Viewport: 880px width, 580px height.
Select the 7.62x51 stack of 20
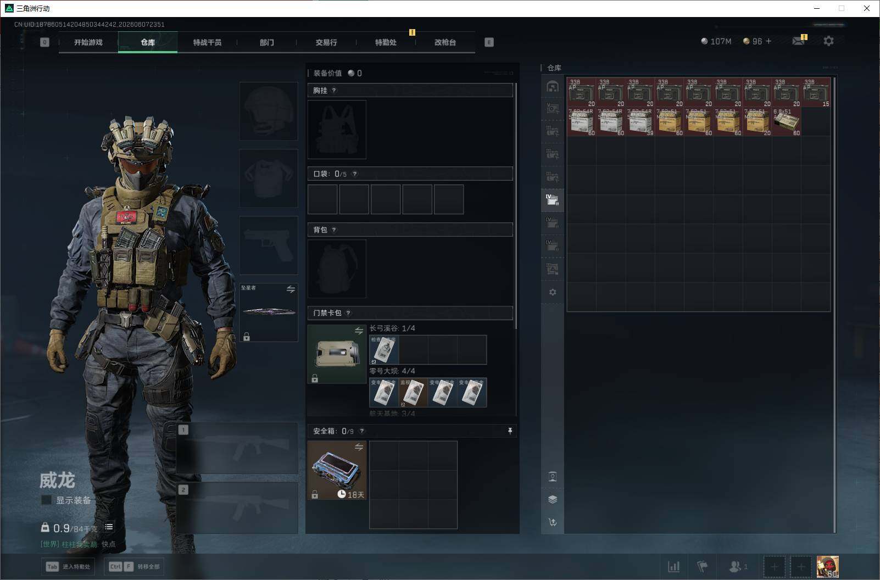pos(757,121)
